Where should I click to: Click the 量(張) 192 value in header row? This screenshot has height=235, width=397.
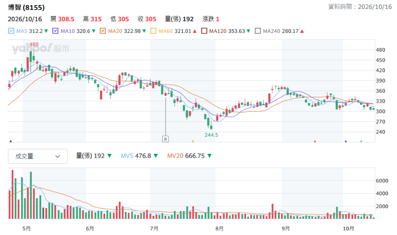[x=179, y=19]
